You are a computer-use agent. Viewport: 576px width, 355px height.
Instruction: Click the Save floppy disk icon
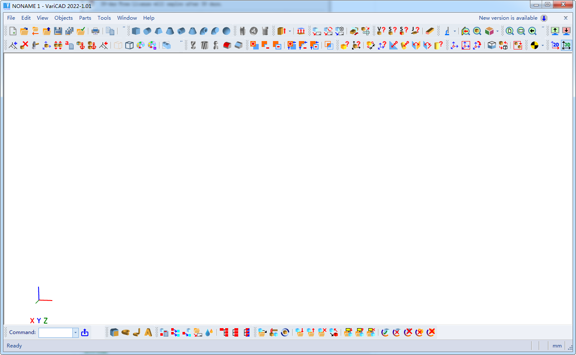click(58, 31)
